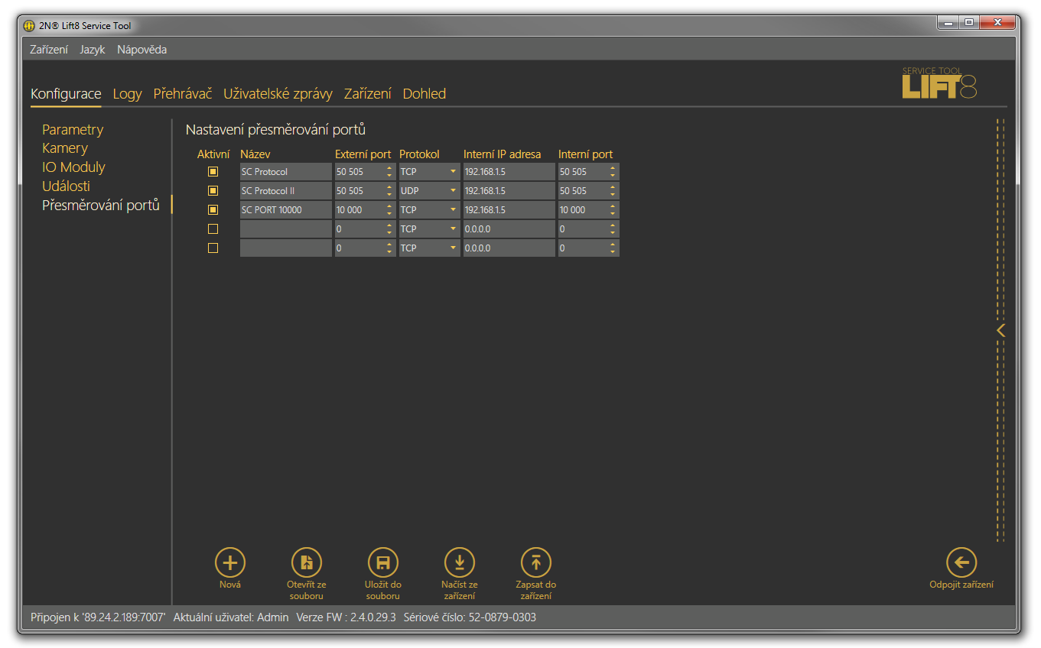Click the Otevřít ze souboru icon
Screen dimensions: 1041x648
click(x=306, y=562)
